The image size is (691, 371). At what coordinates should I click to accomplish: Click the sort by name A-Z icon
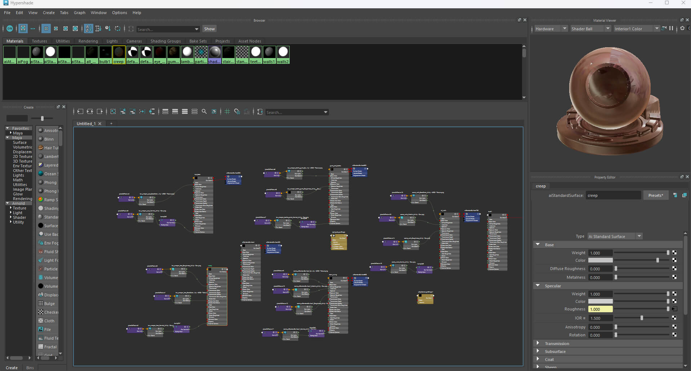click(88, 28)
